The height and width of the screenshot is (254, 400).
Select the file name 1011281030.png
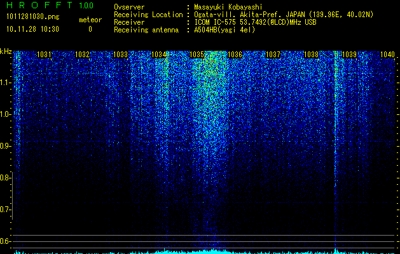point(33,17)
